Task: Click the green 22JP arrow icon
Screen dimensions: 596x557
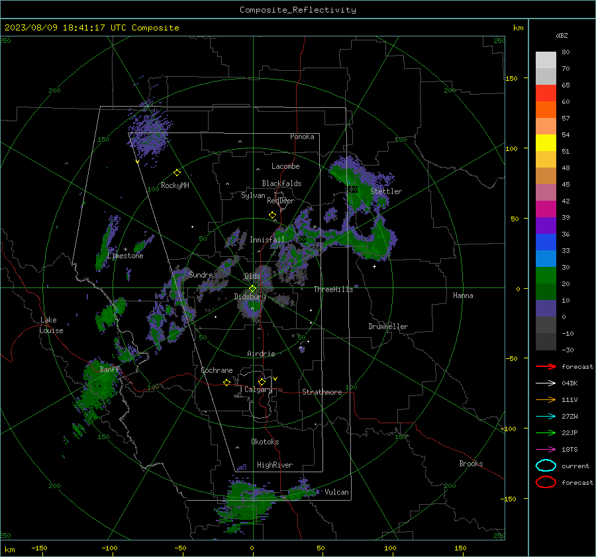Action: (x=546, y=432)
